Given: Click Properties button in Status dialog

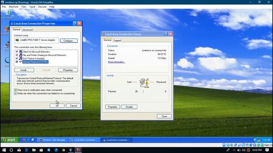Looking at the screenshot, I should coord(113,107).
